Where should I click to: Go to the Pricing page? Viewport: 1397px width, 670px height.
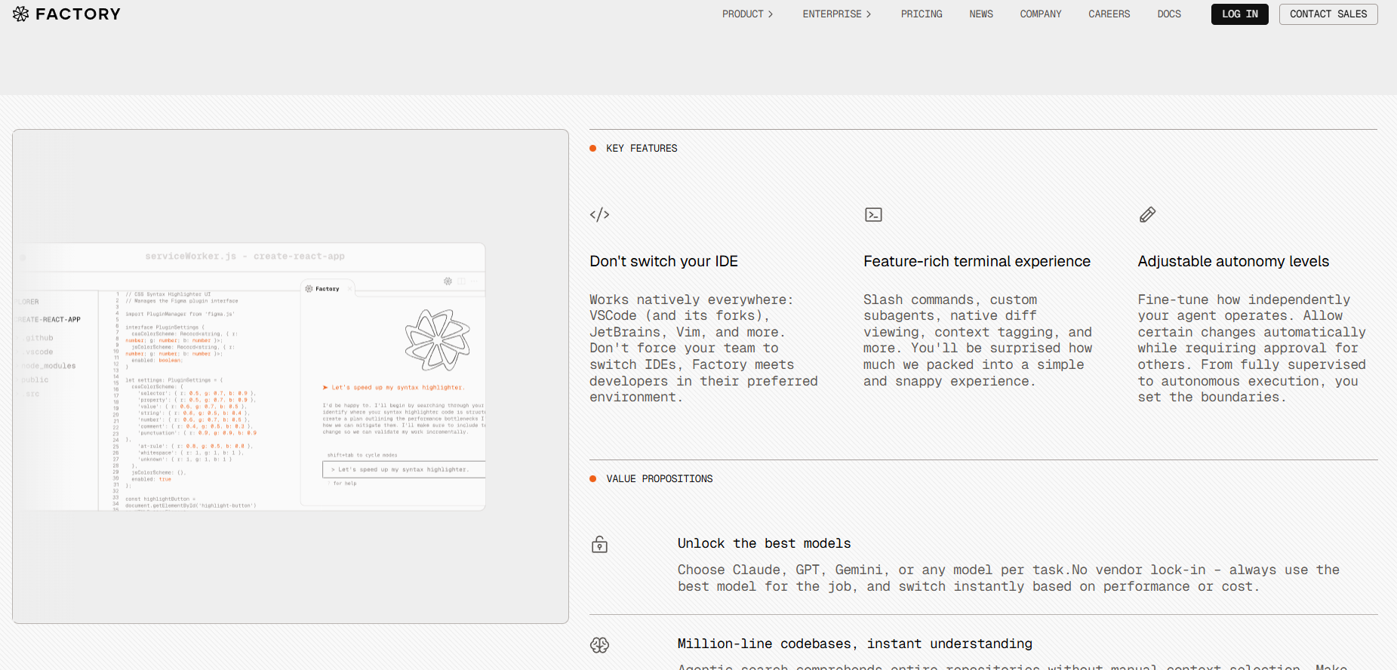point(921,14)
